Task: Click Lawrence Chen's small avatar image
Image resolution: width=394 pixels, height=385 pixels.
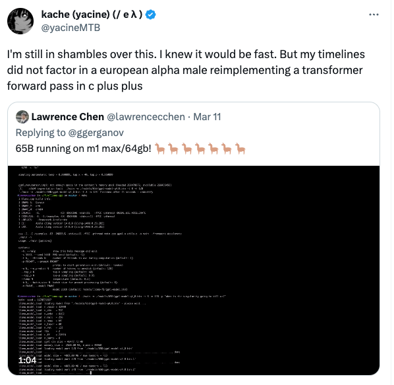Action: (x=22, y=117)
